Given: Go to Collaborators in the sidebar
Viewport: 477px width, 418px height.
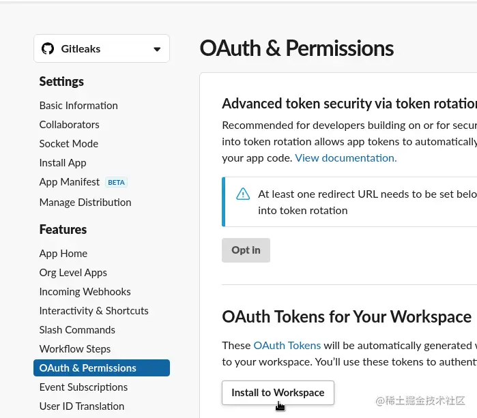Looking at the screenshot, I should 69,125.
